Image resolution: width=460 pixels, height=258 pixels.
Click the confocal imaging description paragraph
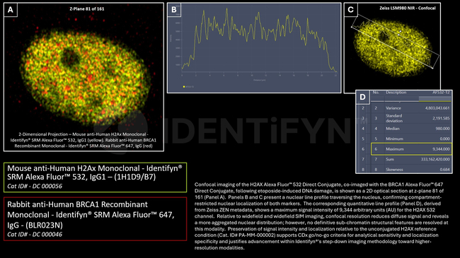[321, 216]
